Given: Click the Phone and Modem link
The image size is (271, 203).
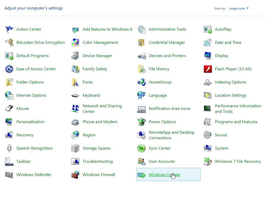Looking at the screenshot, I should pyautogui.click(x=100, y=122).
